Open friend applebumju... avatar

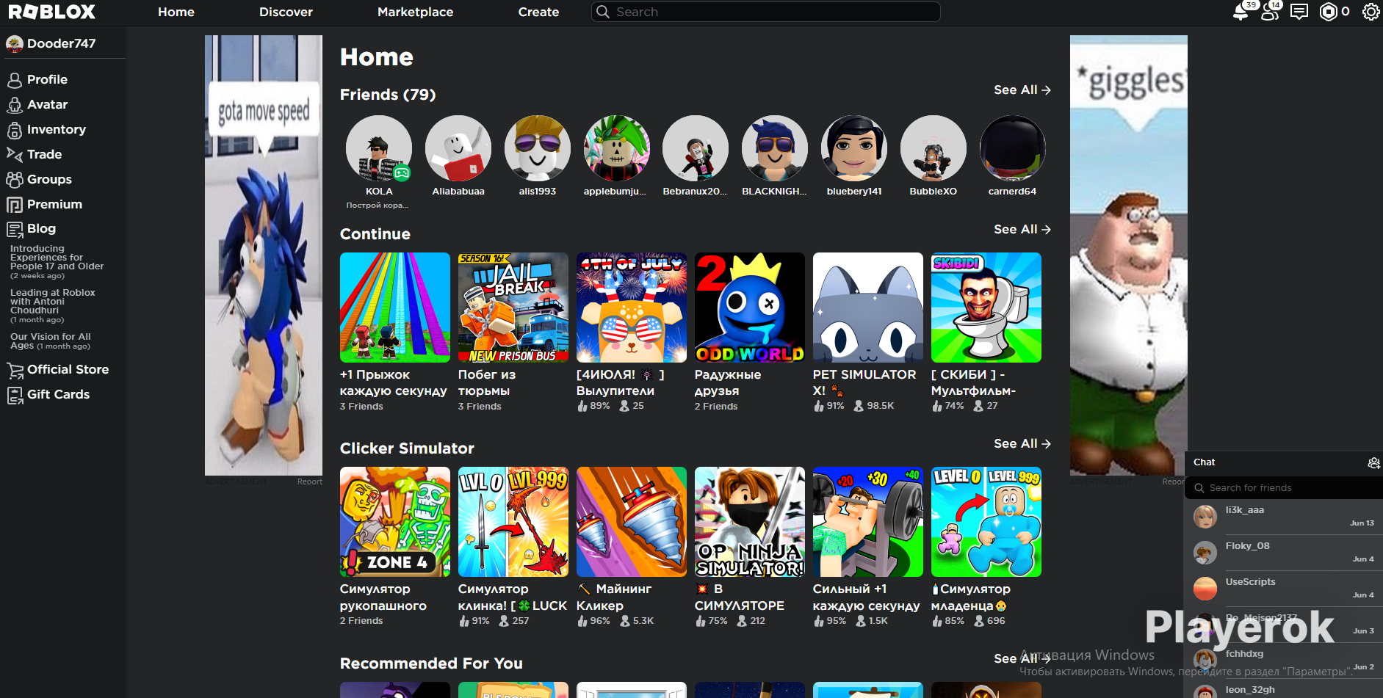pyautogui.click(x=617, y=148)
